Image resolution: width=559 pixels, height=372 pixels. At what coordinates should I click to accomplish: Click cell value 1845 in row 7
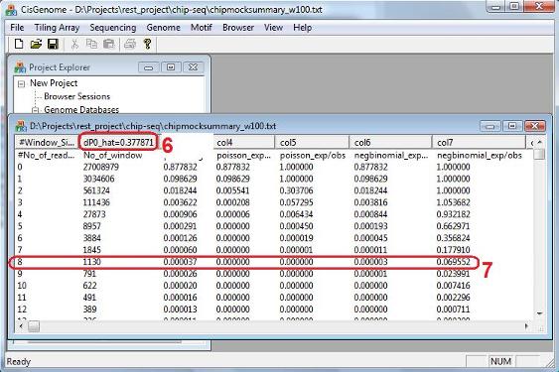tap(92, 250)
